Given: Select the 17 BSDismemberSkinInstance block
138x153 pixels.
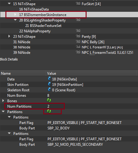Looking at the screenshot, I should (x=43, y=15).
